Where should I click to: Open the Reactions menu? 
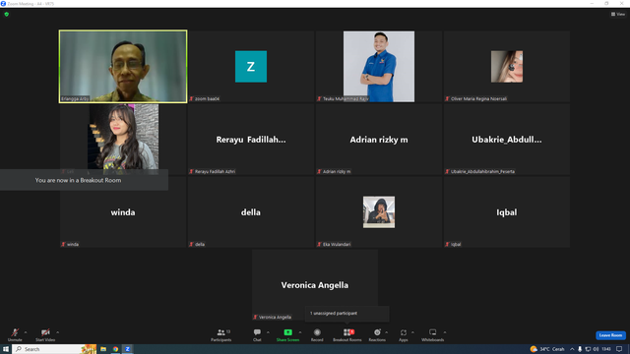377,334
